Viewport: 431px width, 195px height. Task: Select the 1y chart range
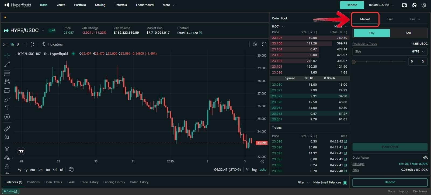click(x=26, y=170)
